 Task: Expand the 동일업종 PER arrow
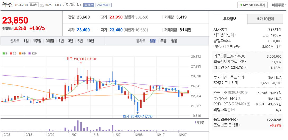point(237,119)
